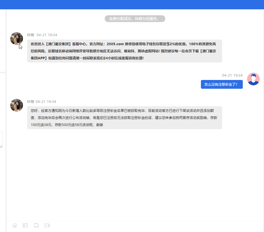Screen dimensions: 264x232
Task: Click inside the left-side text box
Action: click(x=1, y=138)
